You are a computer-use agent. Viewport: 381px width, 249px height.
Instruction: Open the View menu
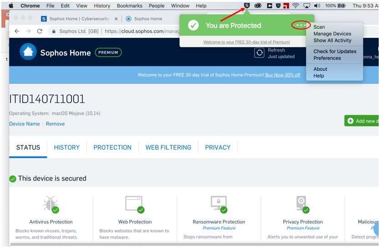pos(81,5)
